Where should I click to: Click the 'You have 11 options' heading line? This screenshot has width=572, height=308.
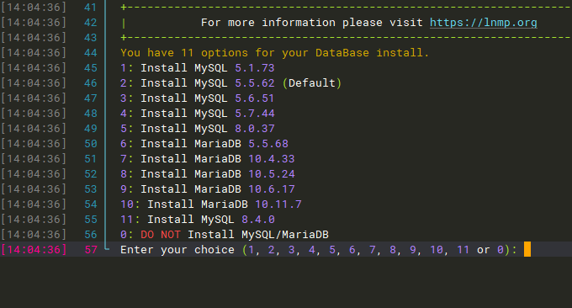pyautogui.click(x=275, y=53)
